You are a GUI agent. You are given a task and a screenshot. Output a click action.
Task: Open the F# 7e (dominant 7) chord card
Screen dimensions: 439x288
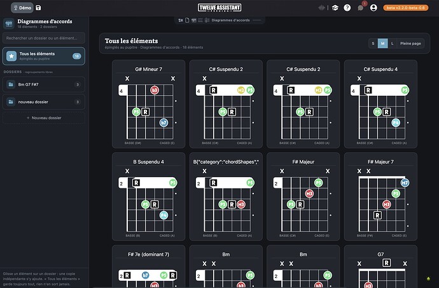tap(149, 266)
